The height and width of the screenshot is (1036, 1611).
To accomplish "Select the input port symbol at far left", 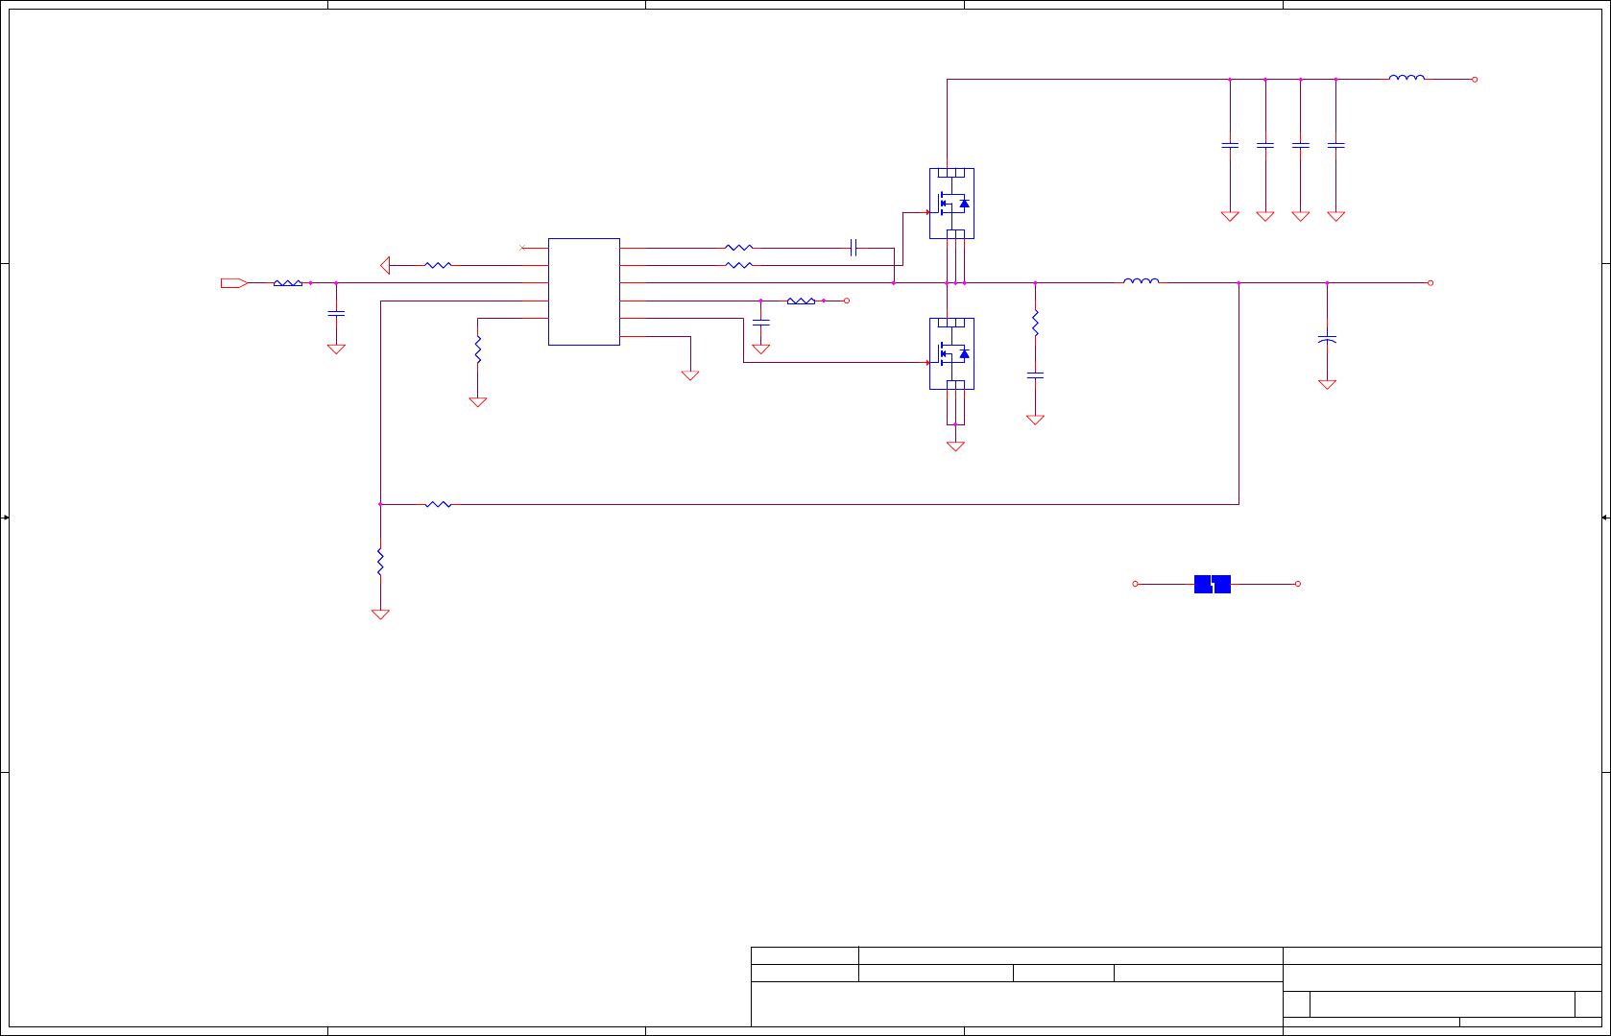I will coord(234,283).
